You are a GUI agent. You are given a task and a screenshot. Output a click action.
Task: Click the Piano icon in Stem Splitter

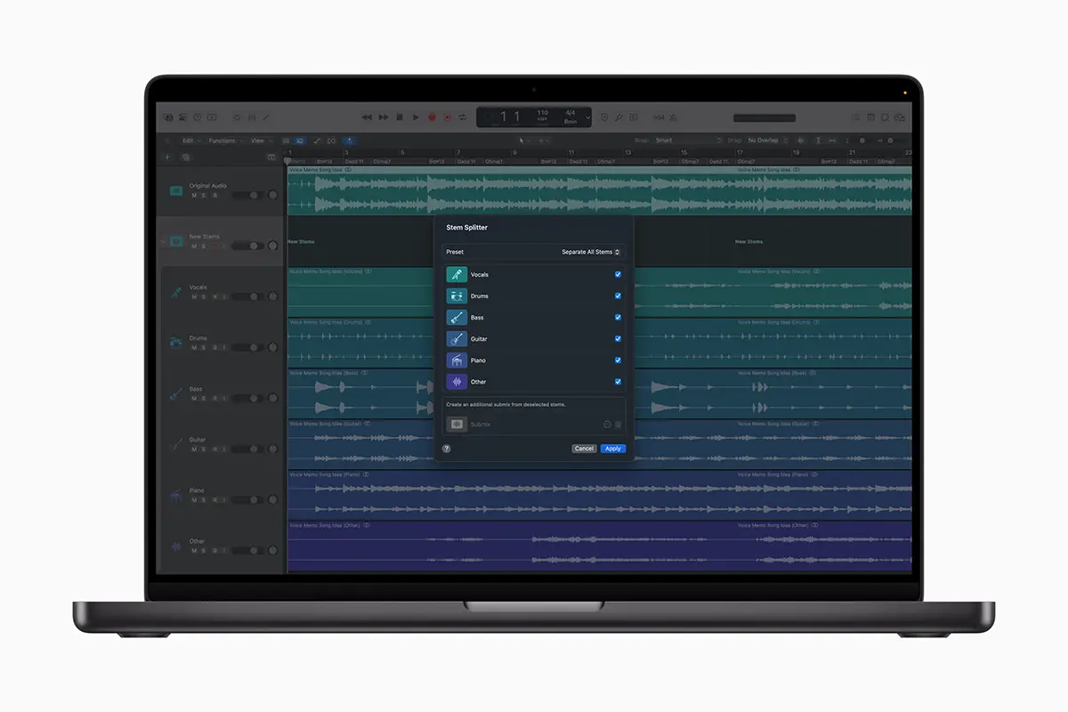coord(456,360)
